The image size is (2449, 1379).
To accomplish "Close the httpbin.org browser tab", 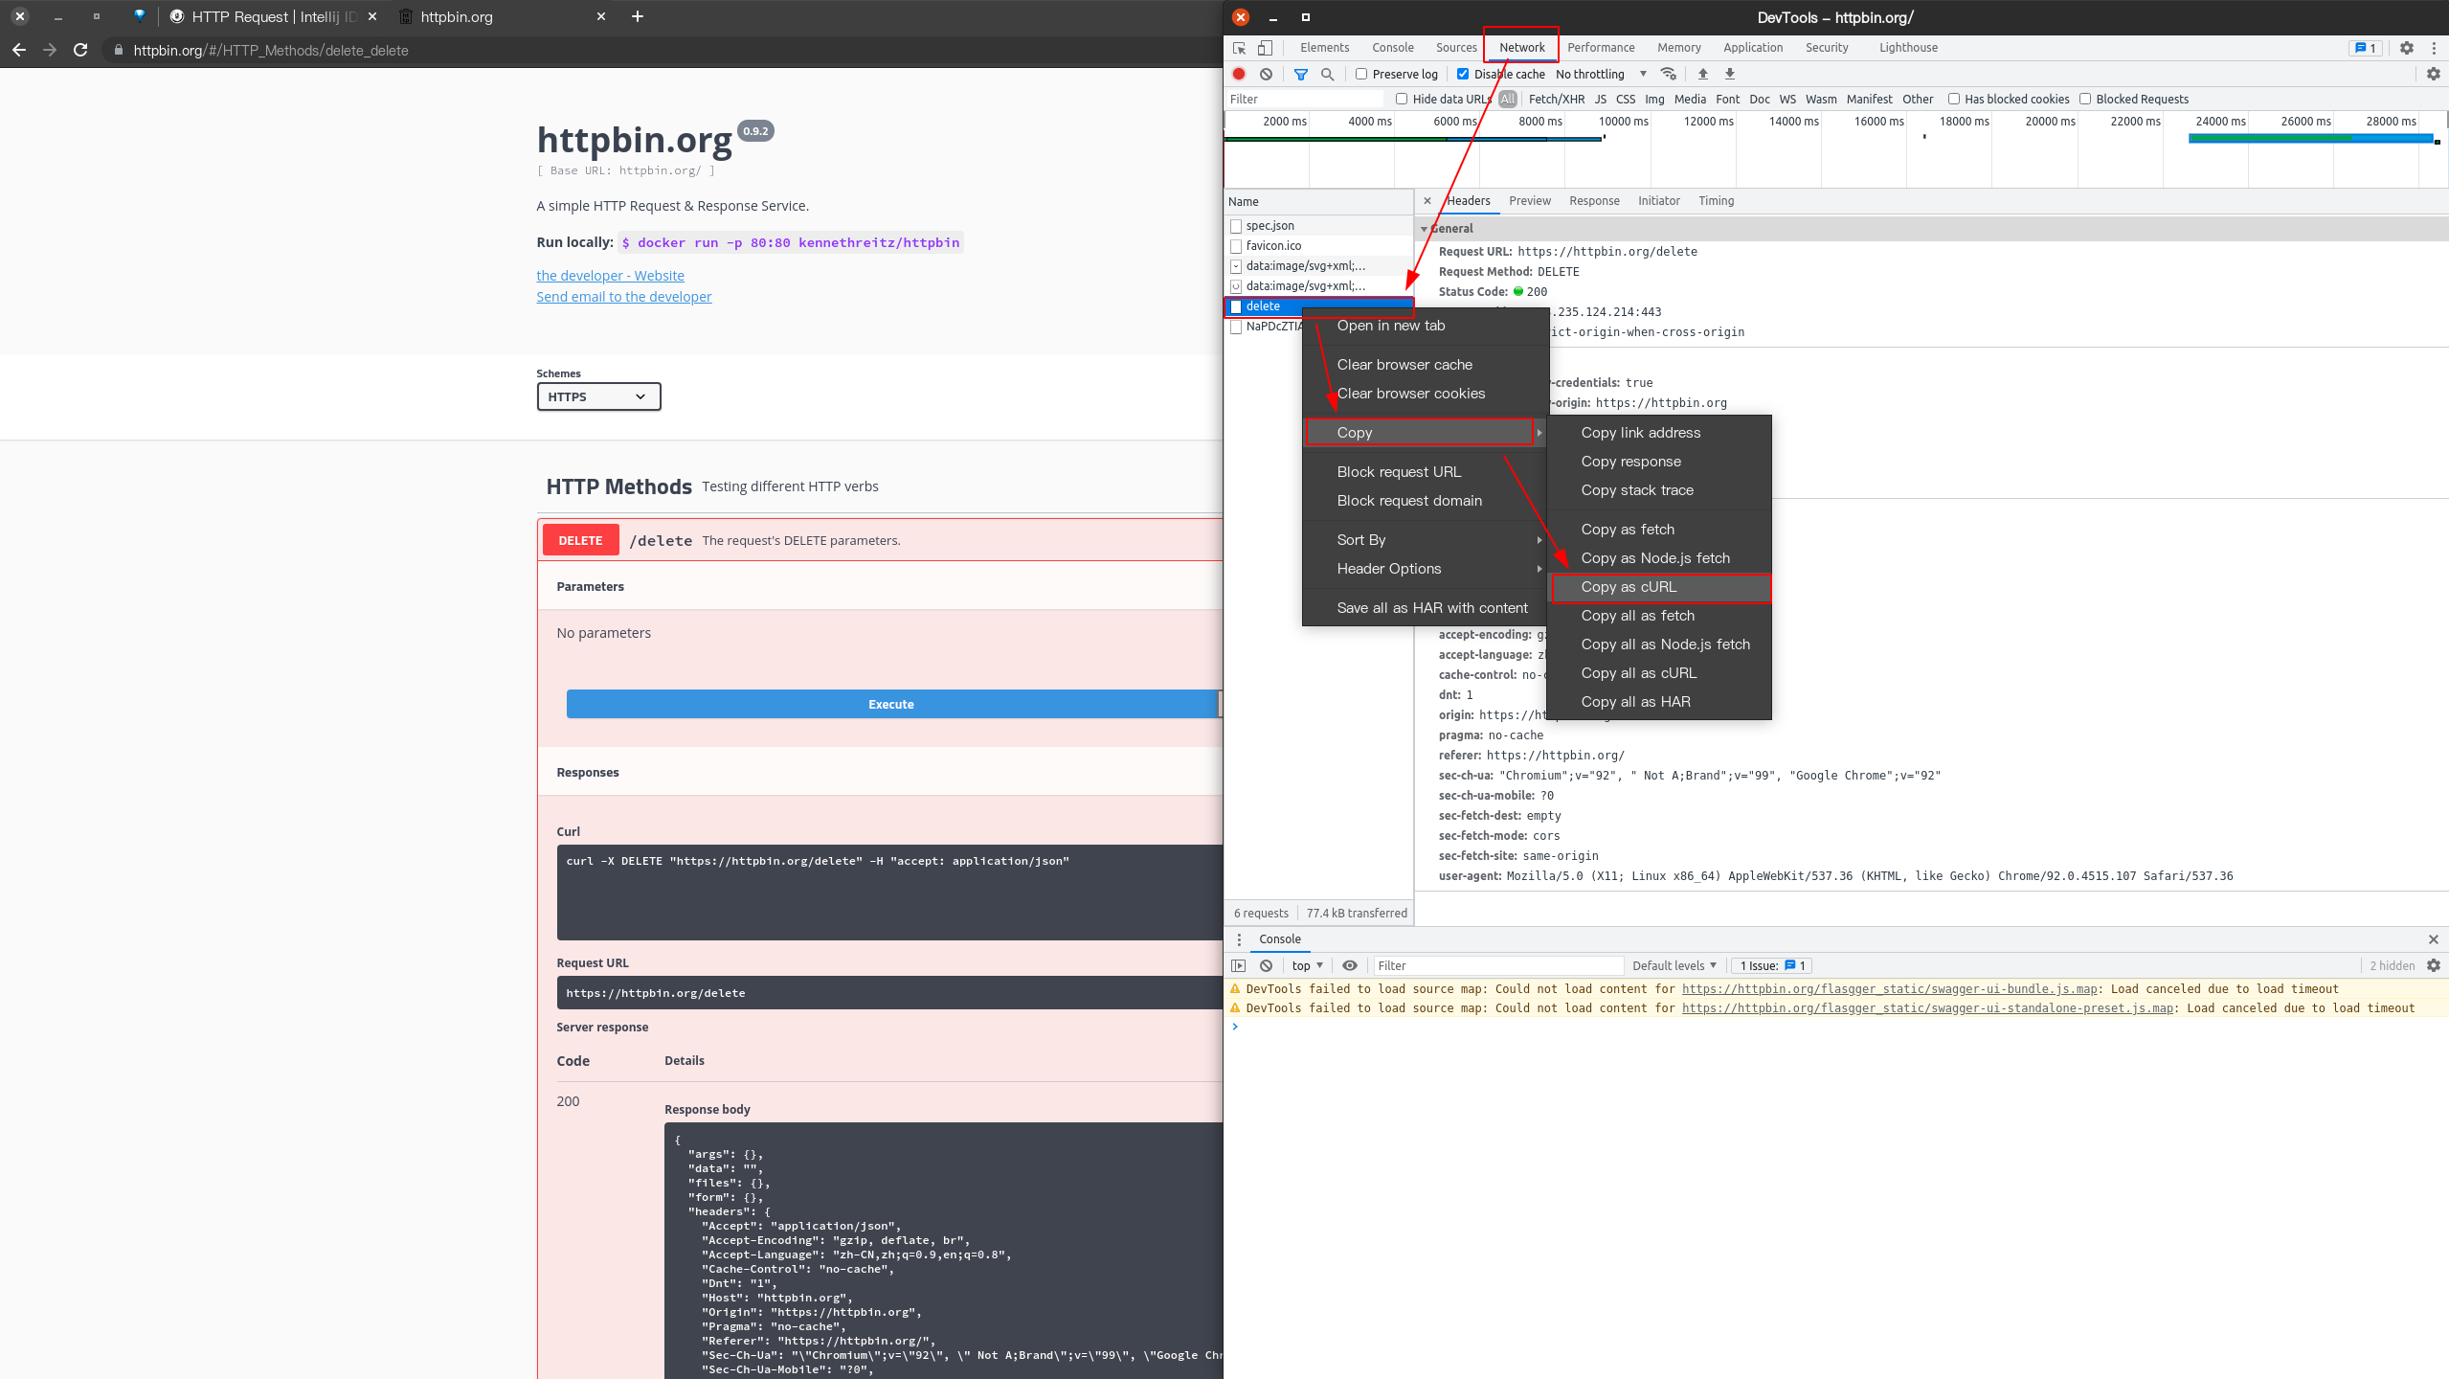I will [x=601, y=16].
